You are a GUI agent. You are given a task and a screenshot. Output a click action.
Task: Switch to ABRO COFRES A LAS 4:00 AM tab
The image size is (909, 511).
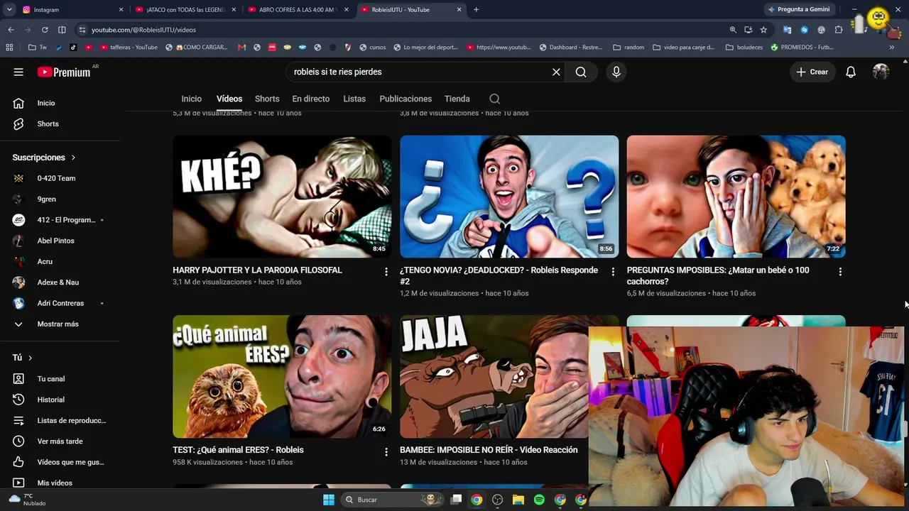tap(298, 9)
